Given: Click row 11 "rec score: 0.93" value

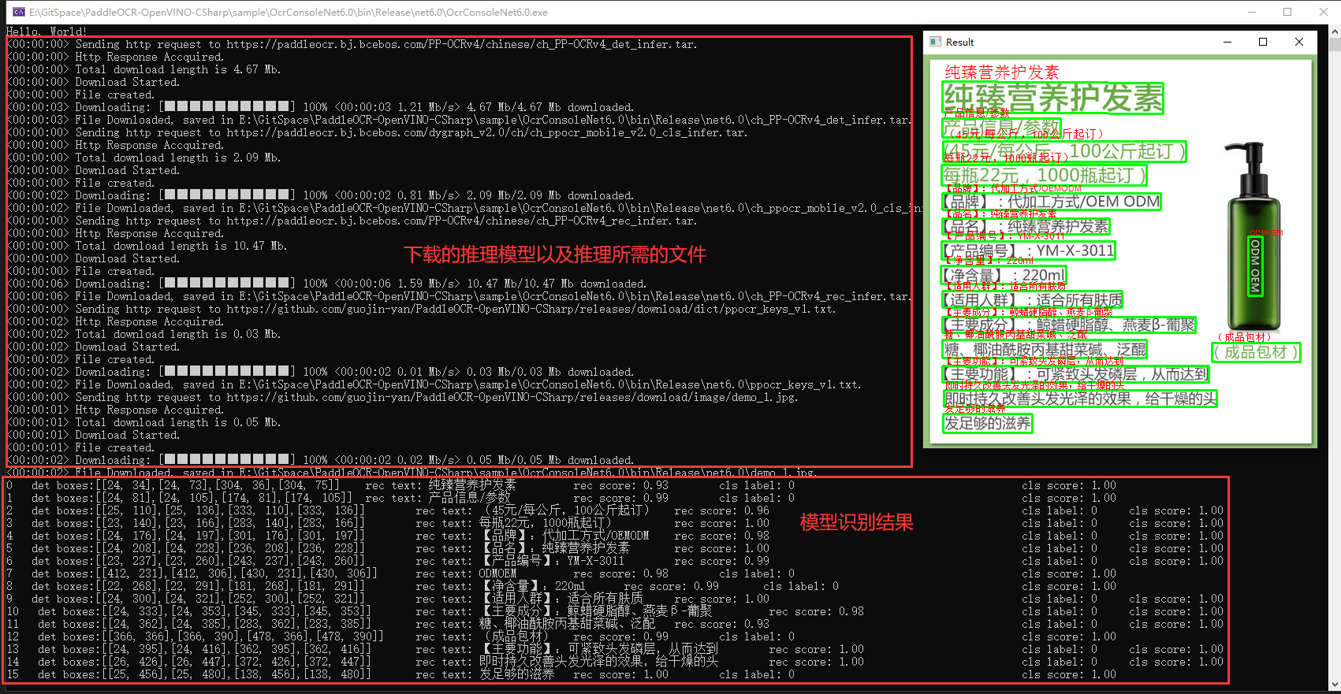Looking at the screenshot, I should 722,624.
